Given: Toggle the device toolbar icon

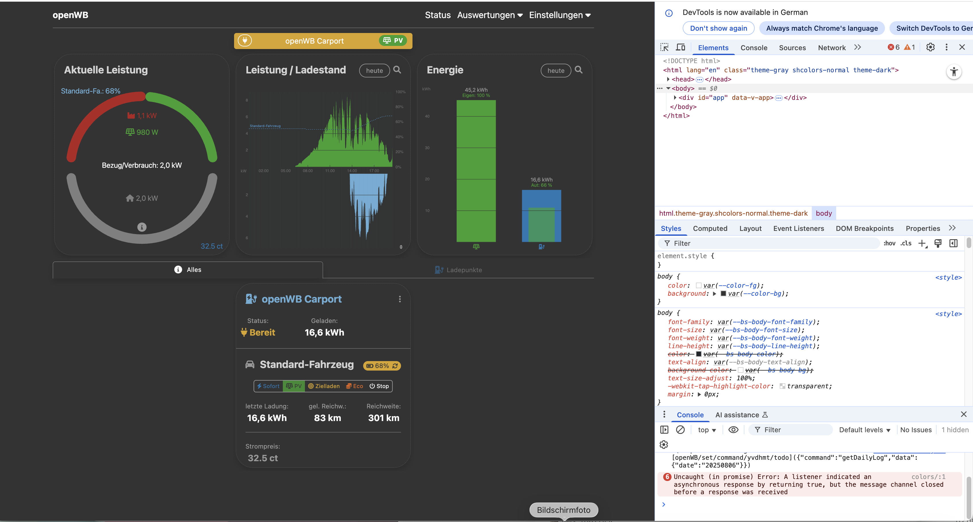Looking at the screenshot, I should point(680,47).
